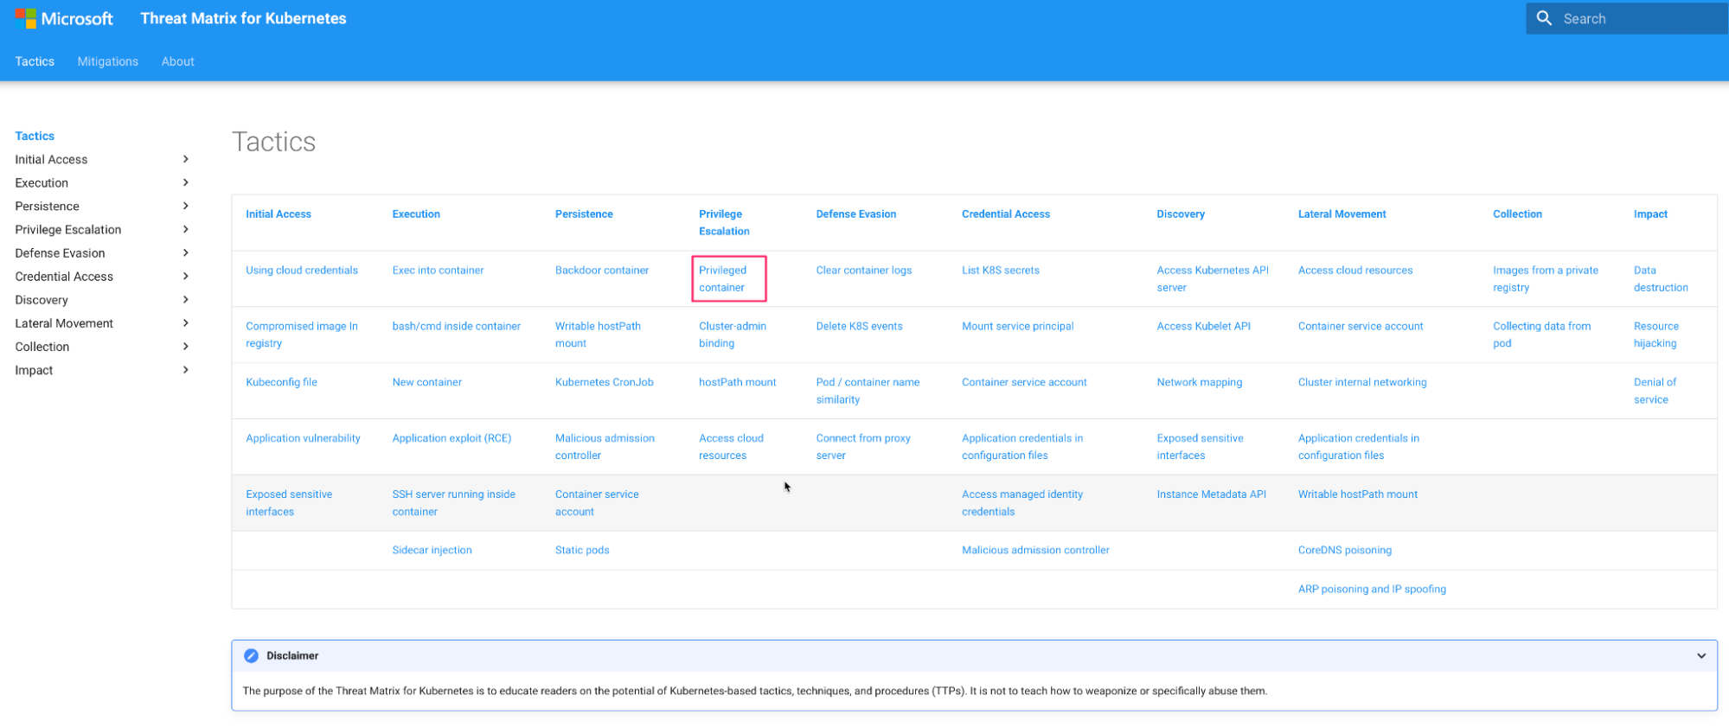Expand Privilege Escalation chevron in sidebar
The width and height of the screenshot is (1729, 727).
[x=185, y=229]
